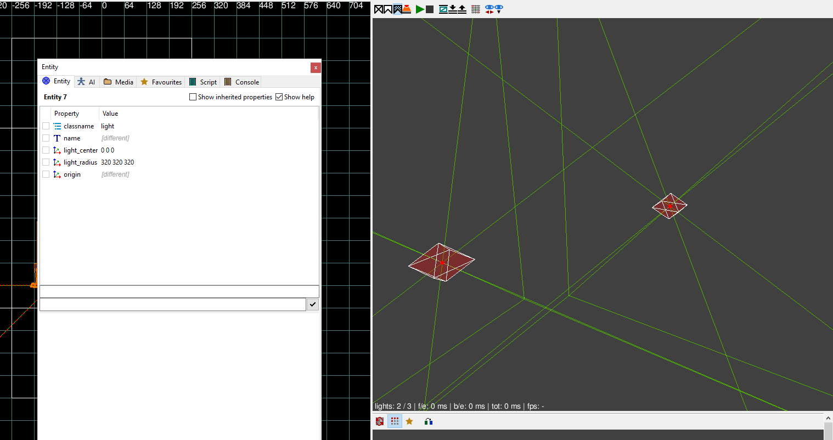Viewport: 833px width, 440px height.
Task: Select the flat shaded render mode icon
Action: pyautogui.click(x=388, y=9)
